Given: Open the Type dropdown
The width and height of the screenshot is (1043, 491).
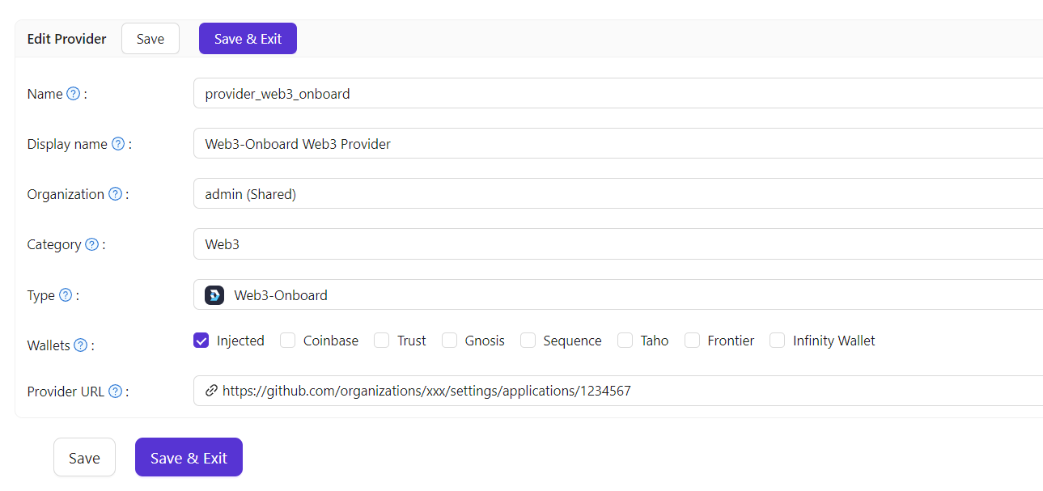Looking at the screenshot, I should 485,294.
